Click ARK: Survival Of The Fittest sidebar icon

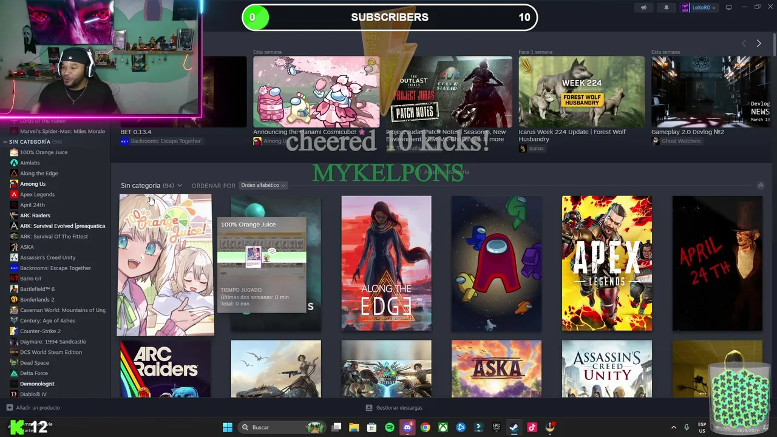14,236
